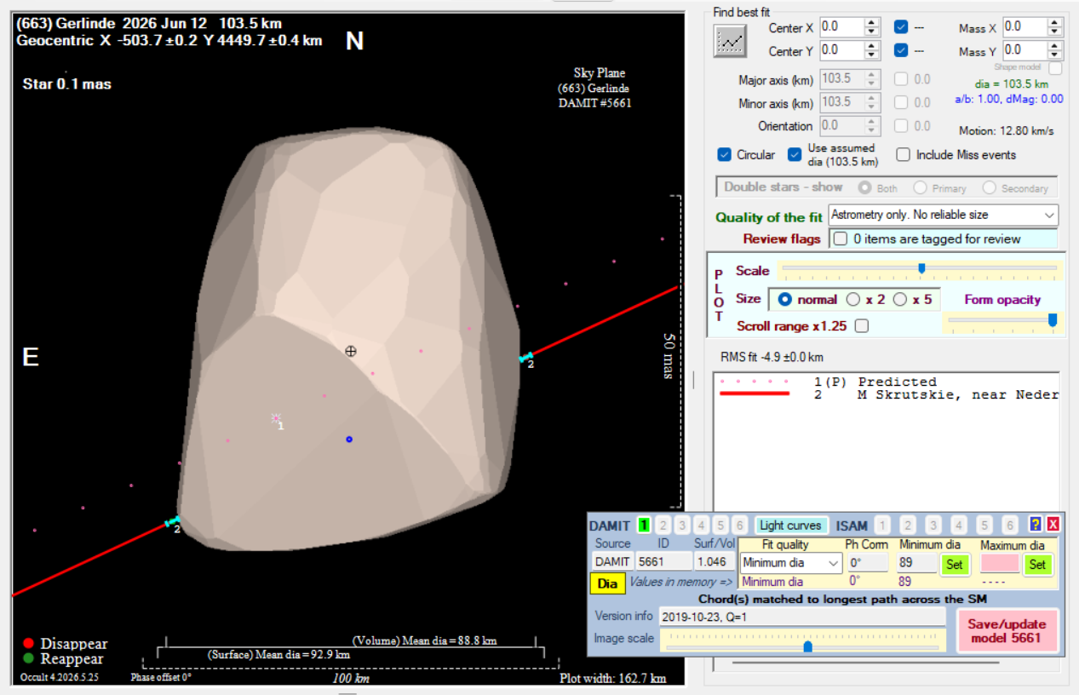Select x 2 plot size
The width and height of the screenshot is (1079, 695).
point(853,300)
